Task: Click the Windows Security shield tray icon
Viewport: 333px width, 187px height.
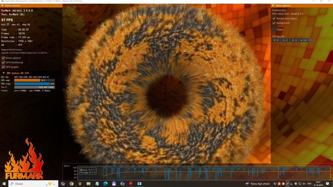Action: (296, 184)
